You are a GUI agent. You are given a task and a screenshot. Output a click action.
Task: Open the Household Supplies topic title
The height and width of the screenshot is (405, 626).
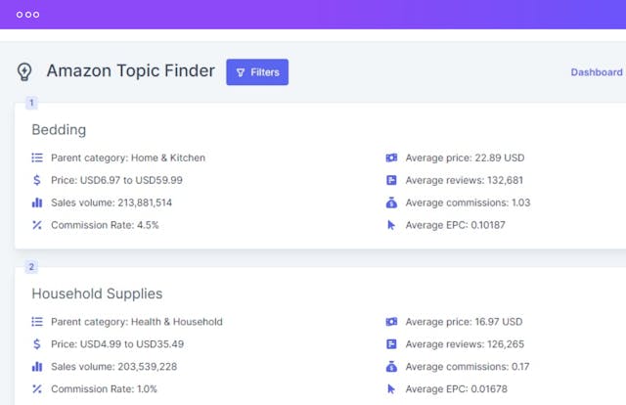click(x=97, y=293)
